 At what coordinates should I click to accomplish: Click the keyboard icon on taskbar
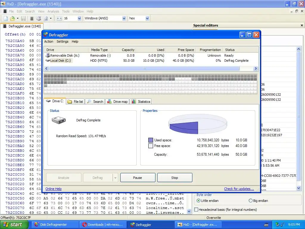coord(266,225)
